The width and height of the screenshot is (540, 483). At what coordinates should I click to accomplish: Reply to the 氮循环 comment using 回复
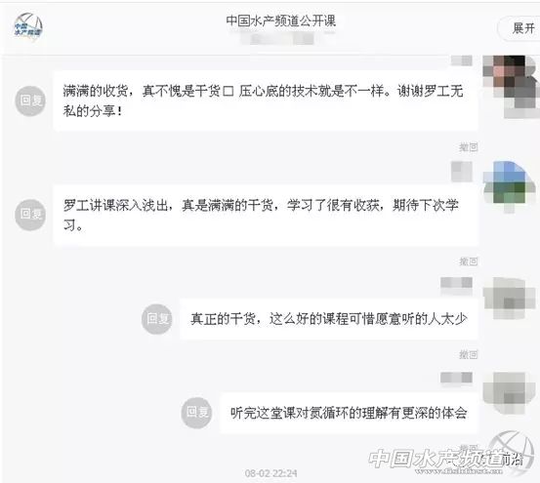[197, 413]
